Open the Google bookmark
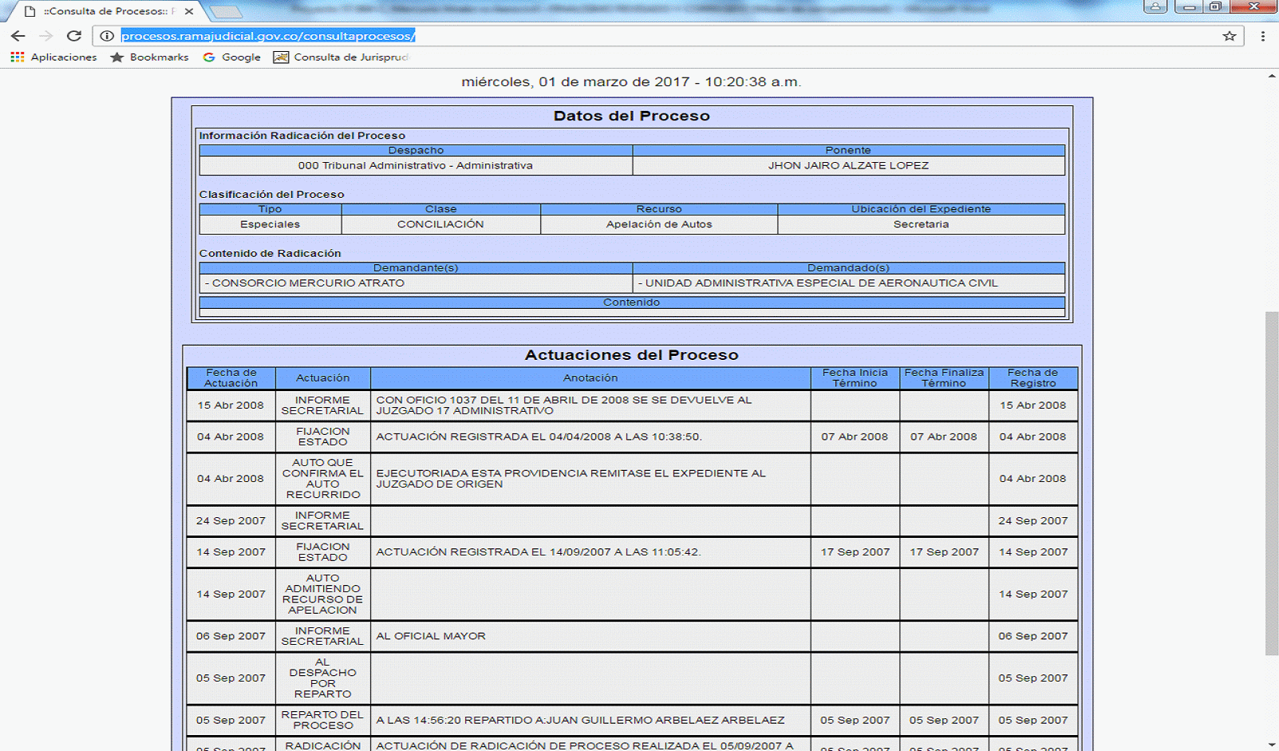The image size is (1279, 751). coord(231,57)
